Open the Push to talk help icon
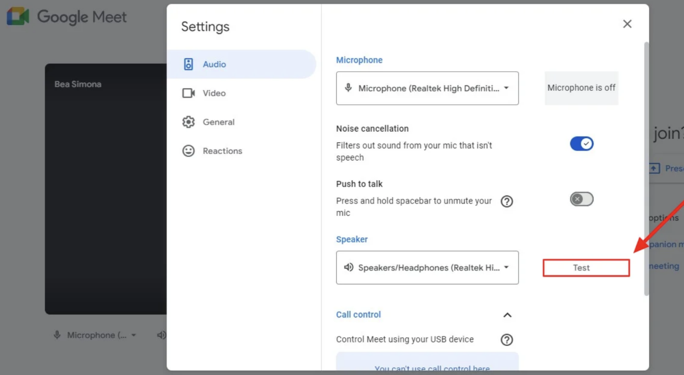Viewport: 684px width, 375px height. pos(506,201)
